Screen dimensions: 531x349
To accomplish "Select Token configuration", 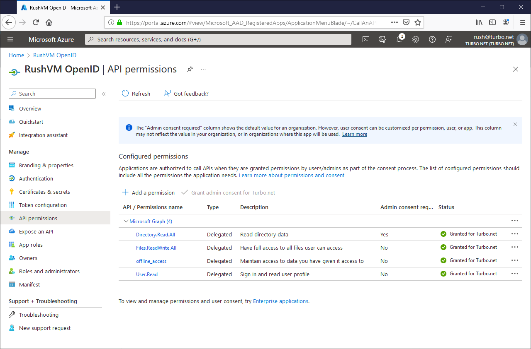I will point(43,205).
